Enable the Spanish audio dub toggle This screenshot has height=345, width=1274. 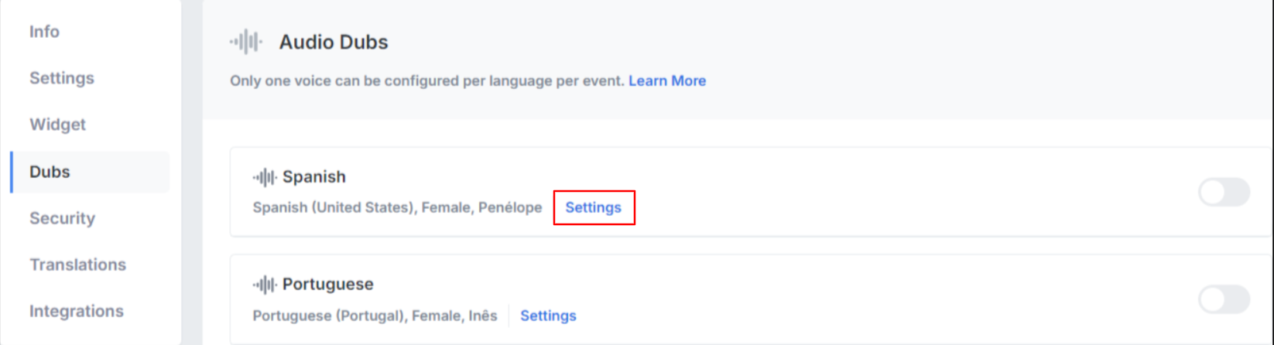(x=1224, y=192)
